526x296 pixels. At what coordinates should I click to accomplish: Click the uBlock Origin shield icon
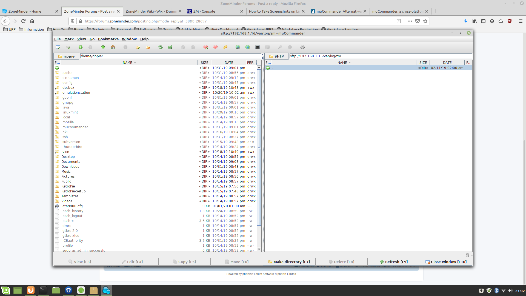click(x=510, y=21)
